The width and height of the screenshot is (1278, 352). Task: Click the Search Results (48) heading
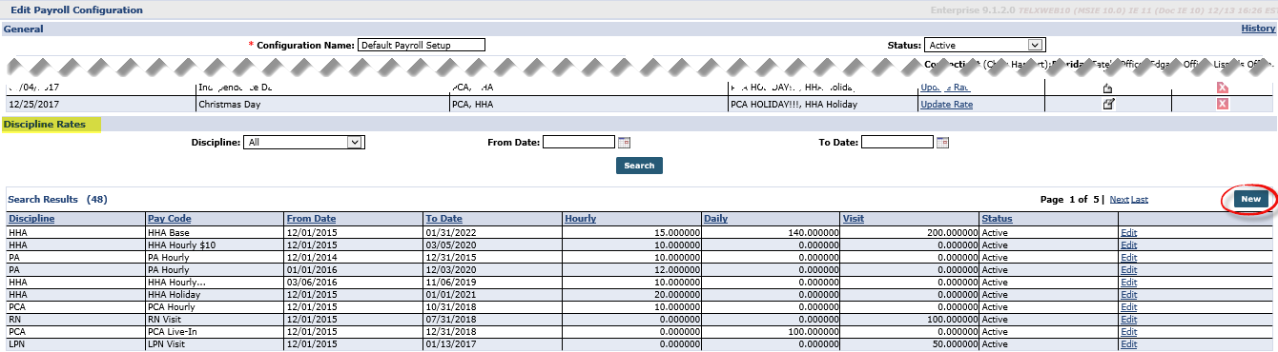click(x=57, y=200)
